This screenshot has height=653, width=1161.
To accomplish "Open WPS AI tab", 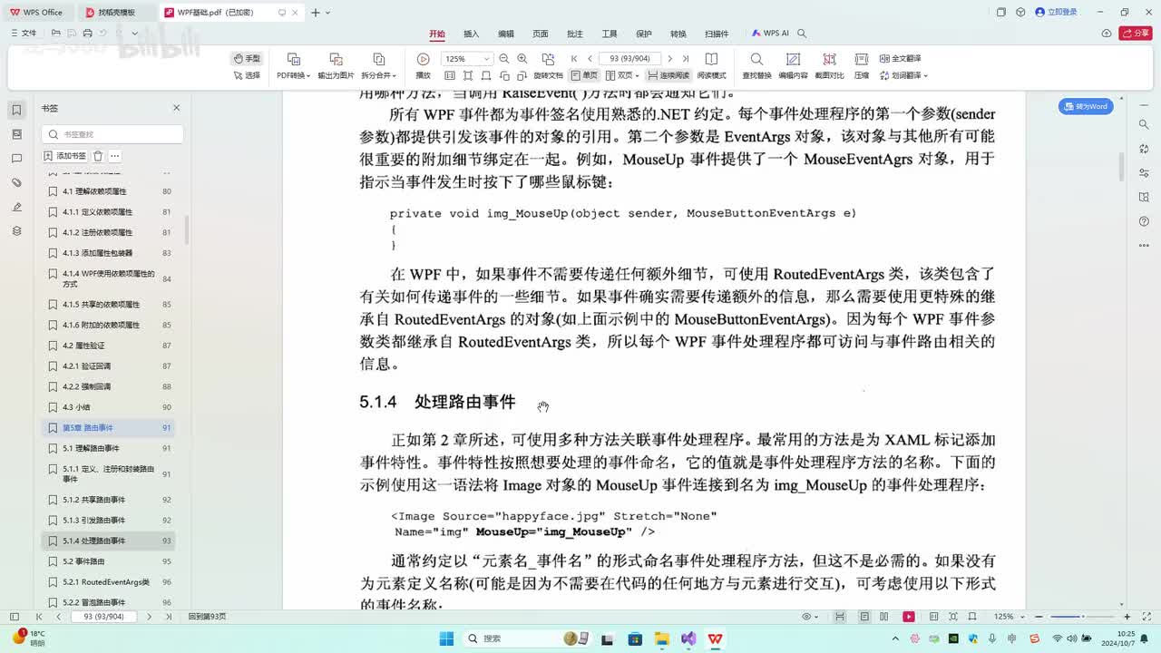I will 770,34.
